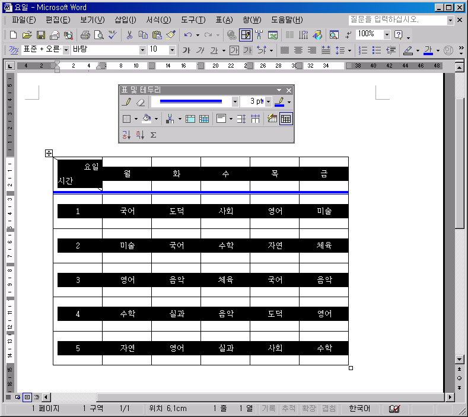
Task: Switch to normal view
Action: (x=8, y=397)
